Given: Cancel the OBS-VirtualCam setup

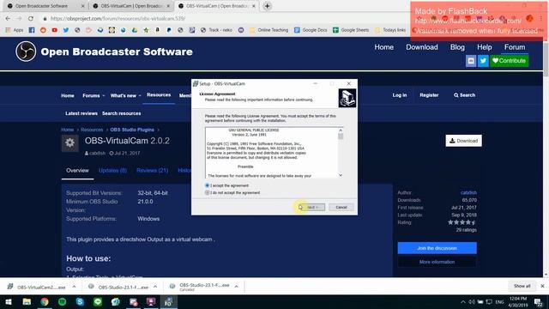Looking at the screenshot, I should (x=341, y=208).
